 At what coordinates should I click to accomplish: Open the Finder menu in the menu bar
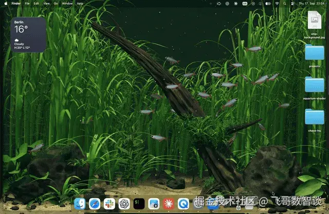pyautogui.click(x=16, y=4)
